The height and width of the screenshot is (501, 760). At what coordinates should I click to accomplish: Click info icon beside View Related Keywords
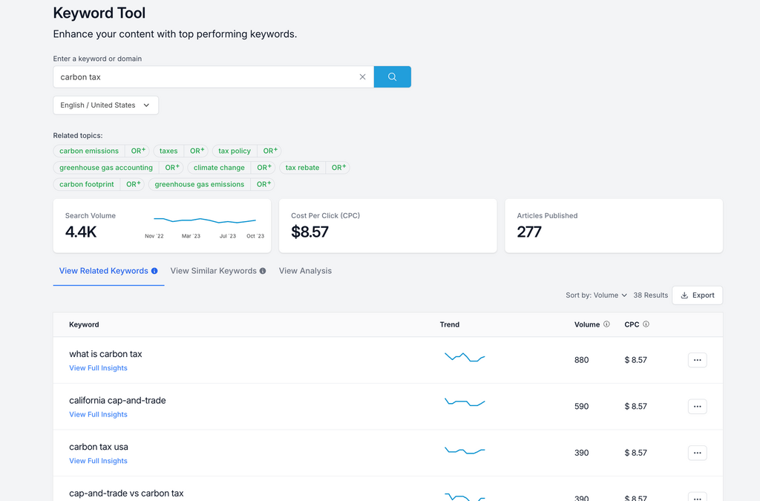click(x=154, y=271)
